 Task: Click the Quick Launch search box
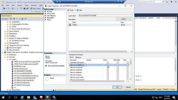151,2
